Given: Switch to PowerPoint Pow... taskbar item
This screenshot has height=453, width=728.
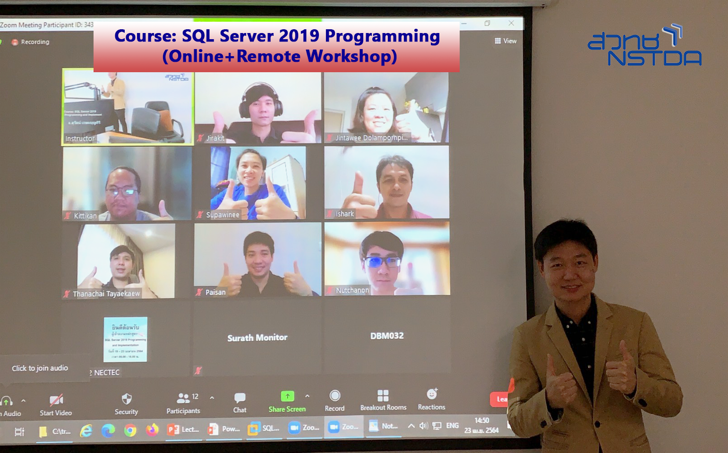Looking at the screenshot, I should [224, 429].
